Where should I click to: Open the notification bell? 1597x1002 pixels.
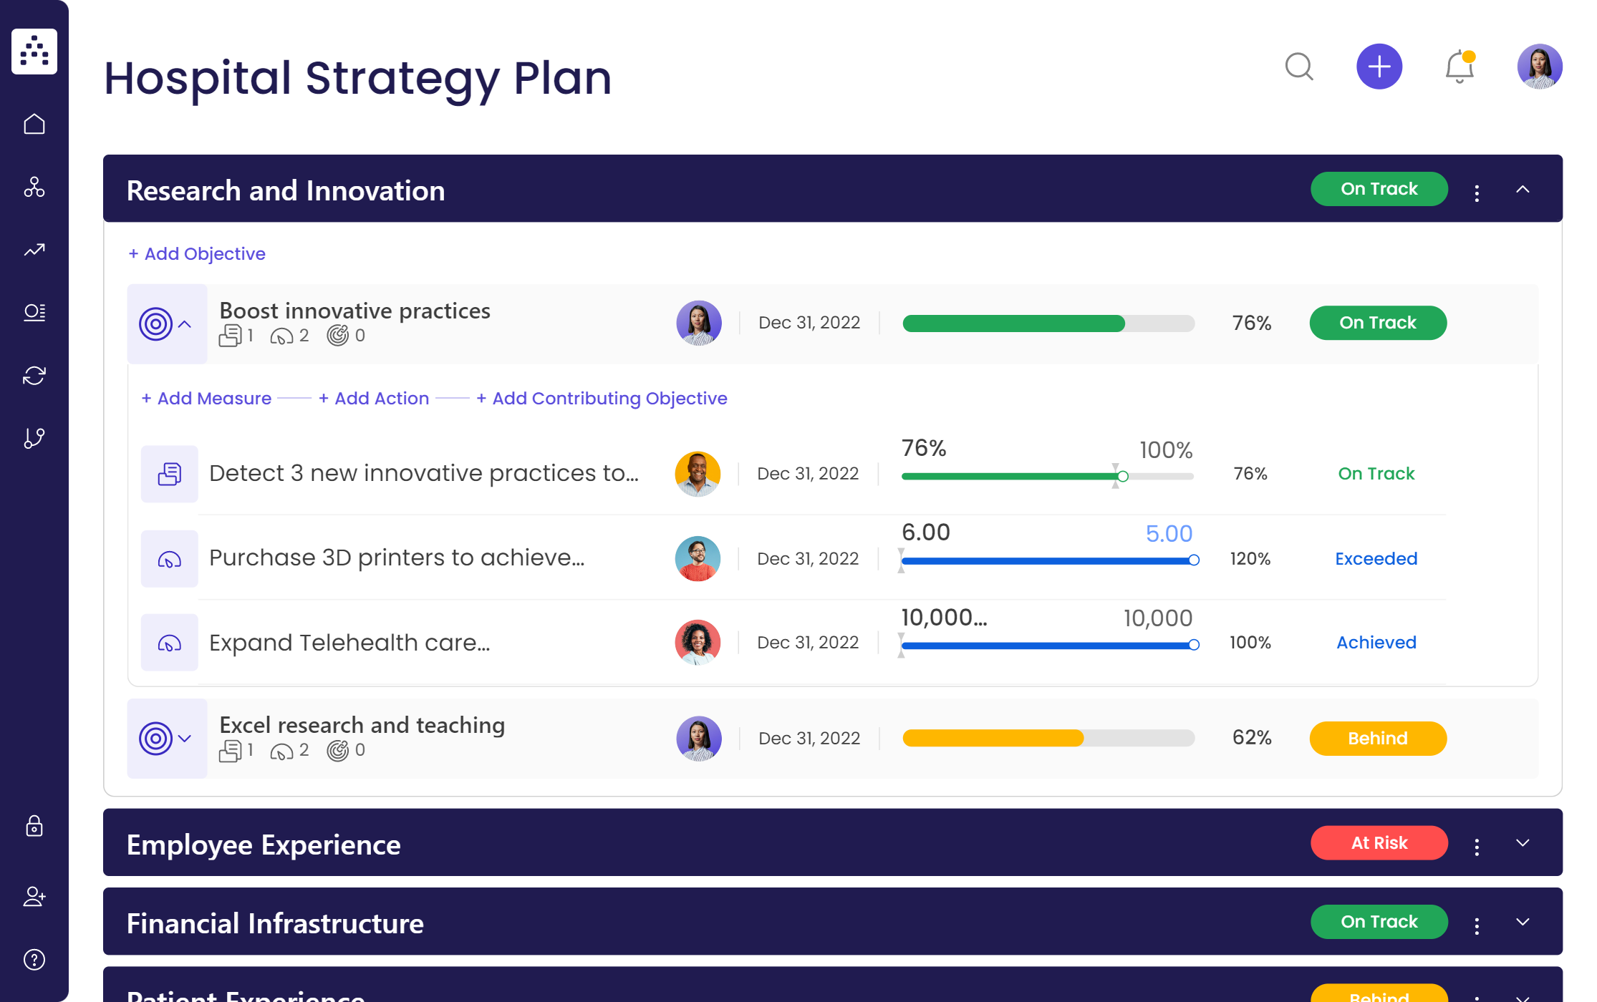(1458, 67)
